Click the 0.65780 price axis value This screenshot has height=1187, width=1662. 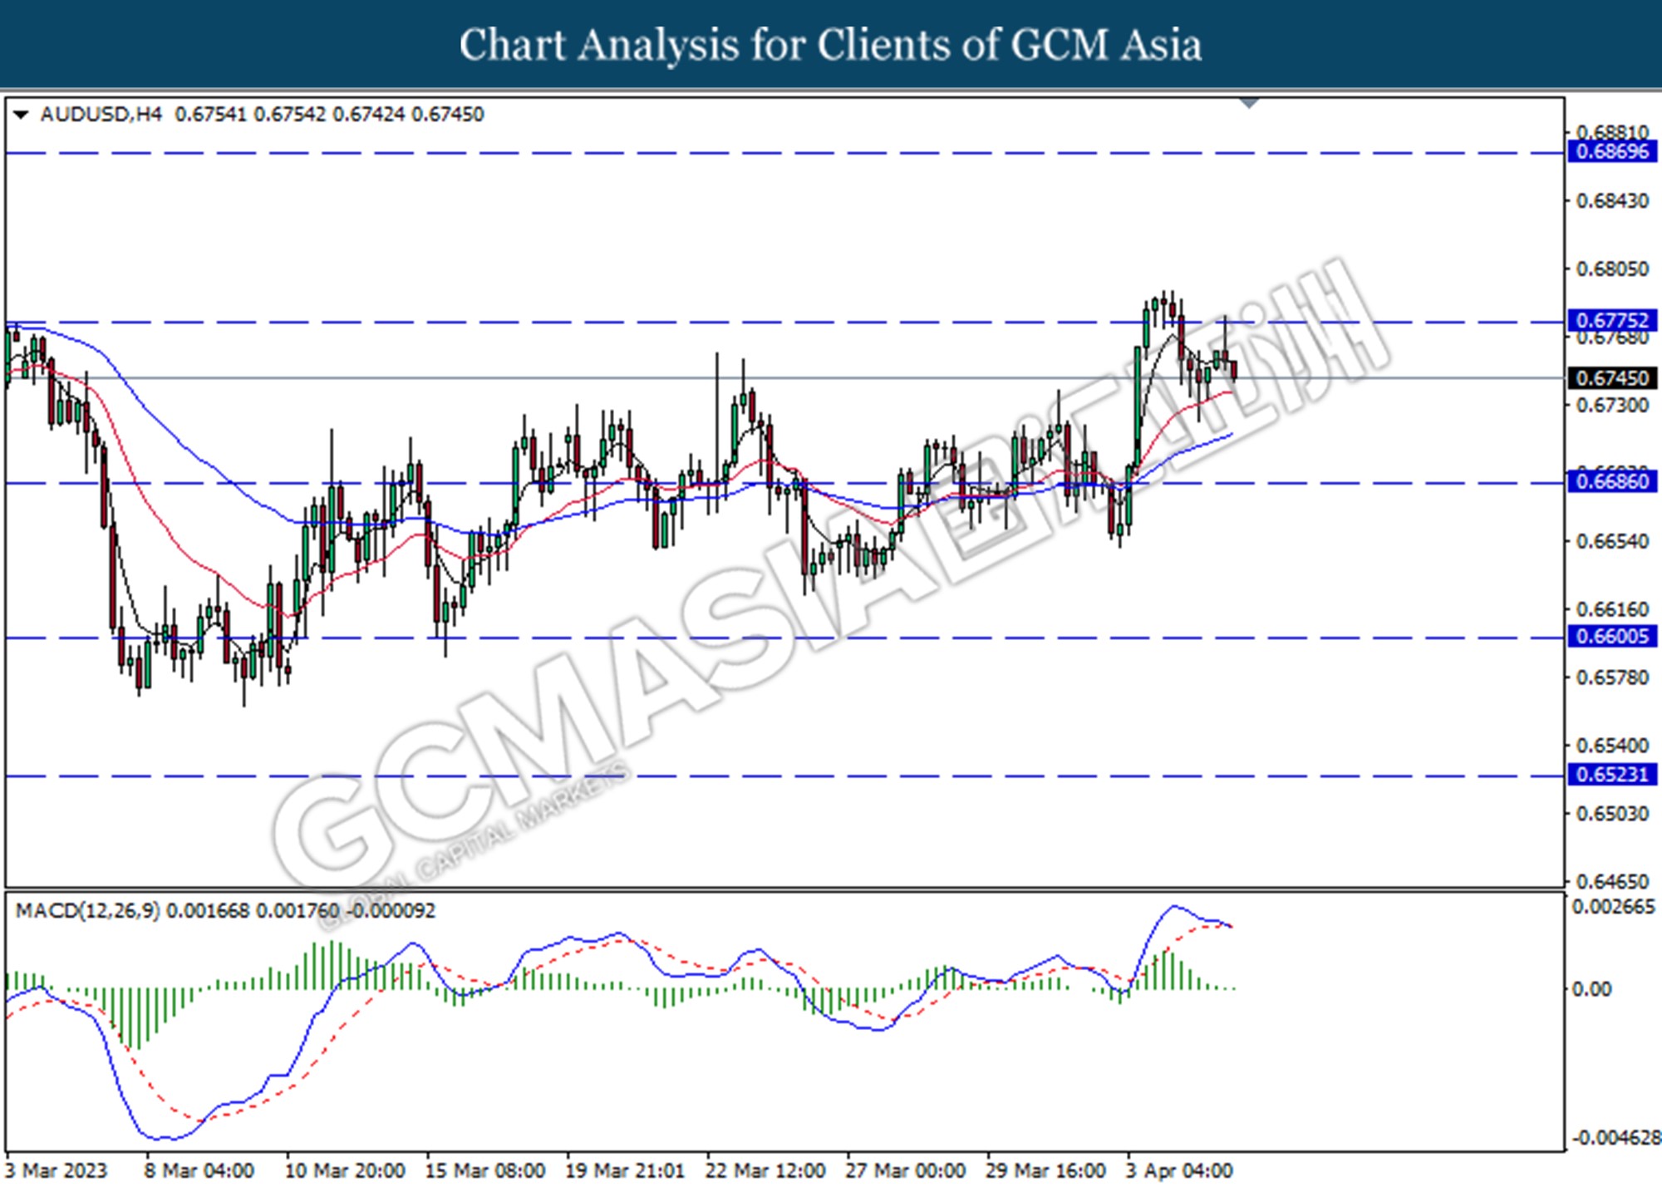1613,678
